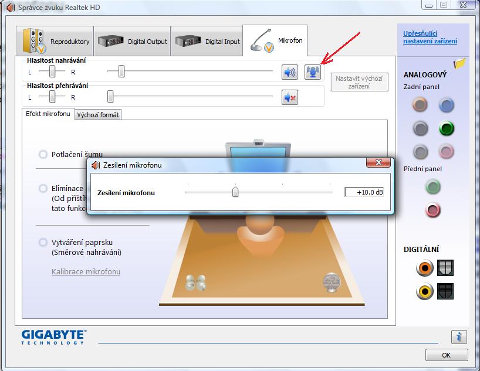This screenshot has height=371, width=480.
Task: Unmute the playback volume speaker icon
Action: point(290,97)
